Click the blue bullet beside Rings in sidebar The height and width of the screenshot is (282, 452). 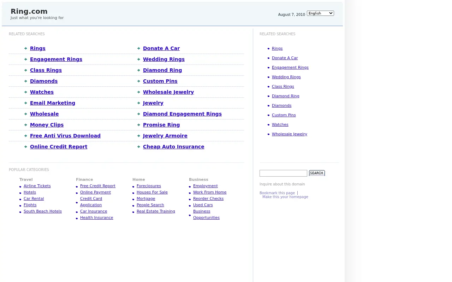tap(269, 49)
